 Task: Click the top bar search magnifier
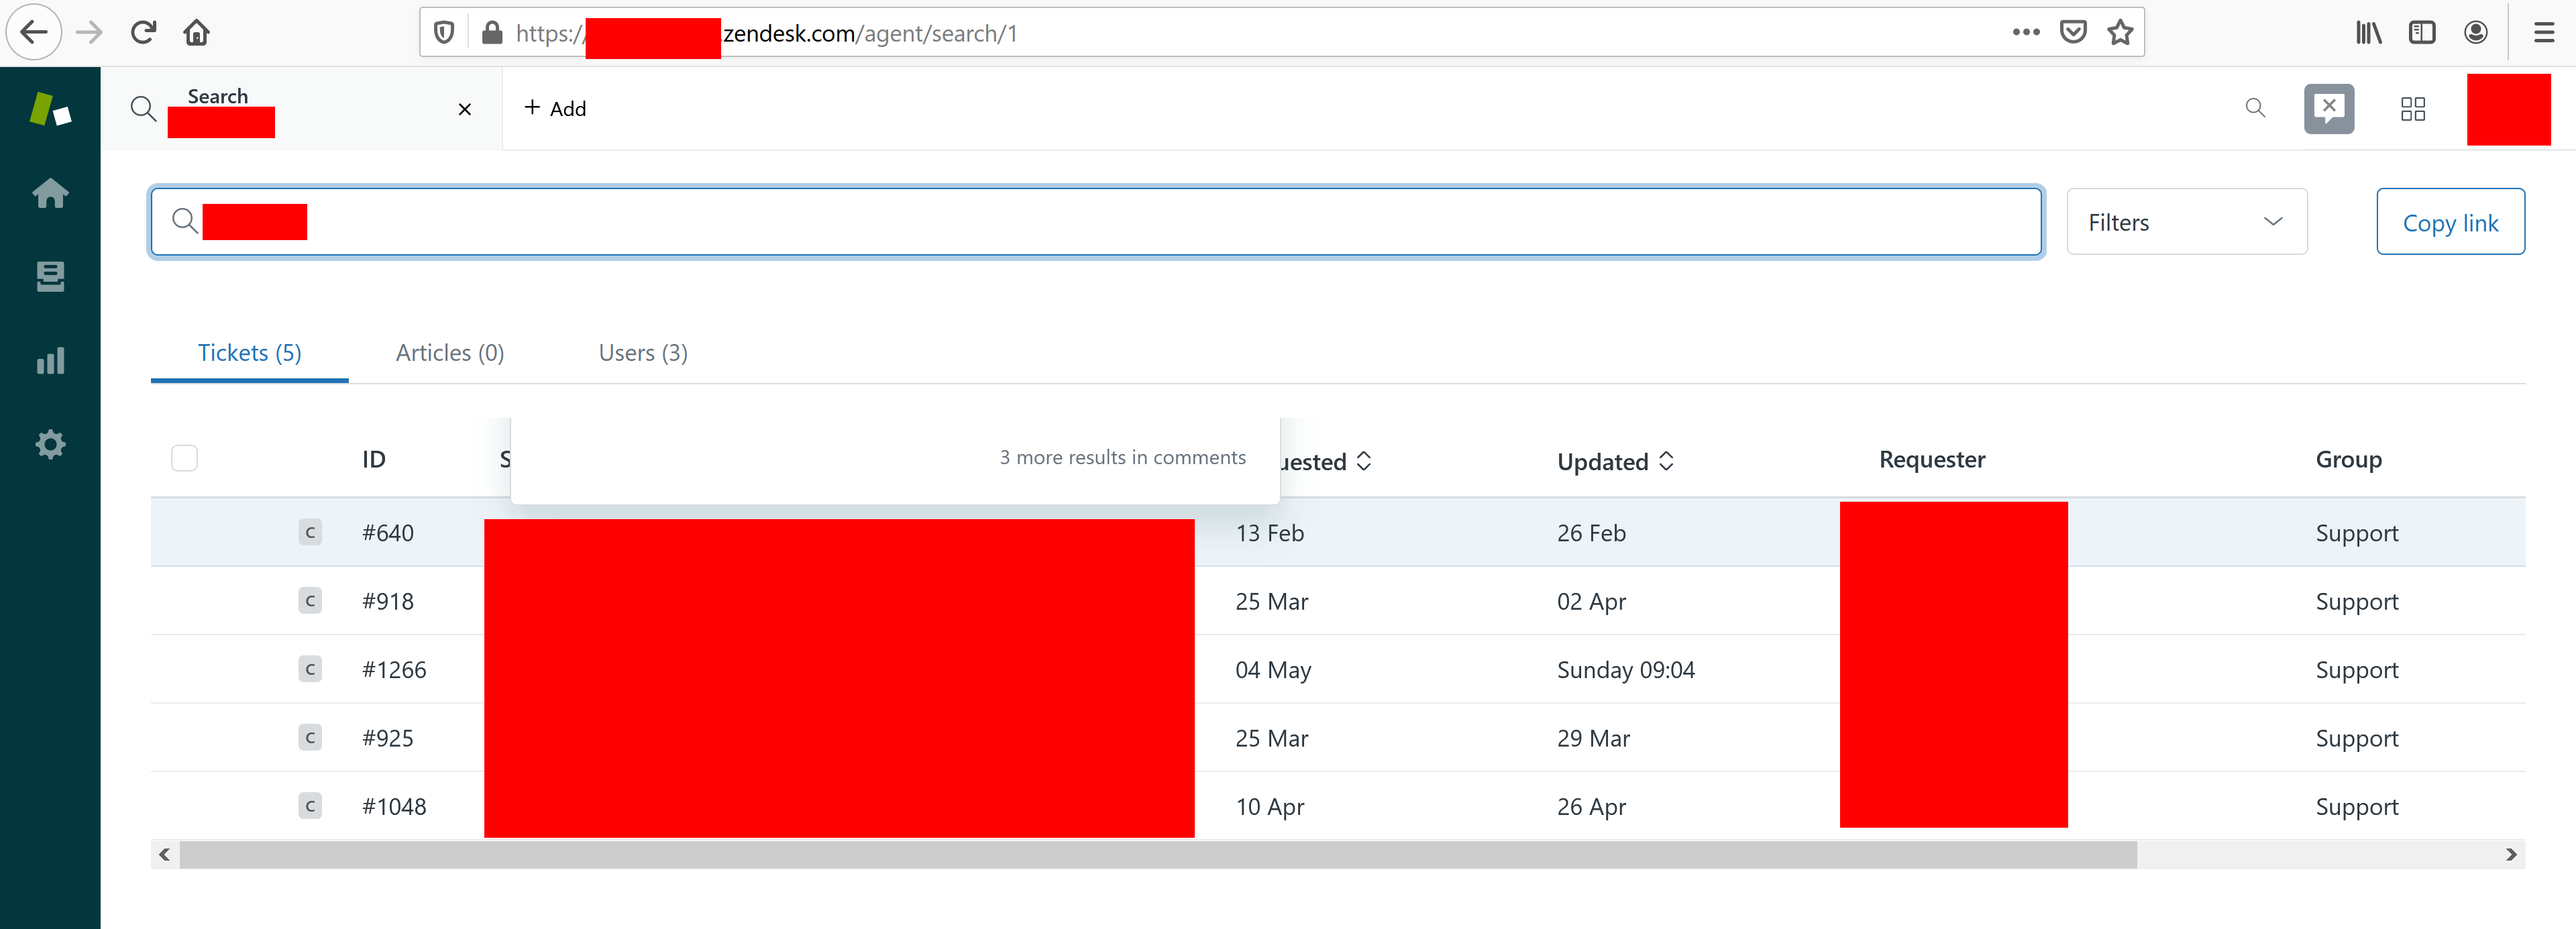2254,108
